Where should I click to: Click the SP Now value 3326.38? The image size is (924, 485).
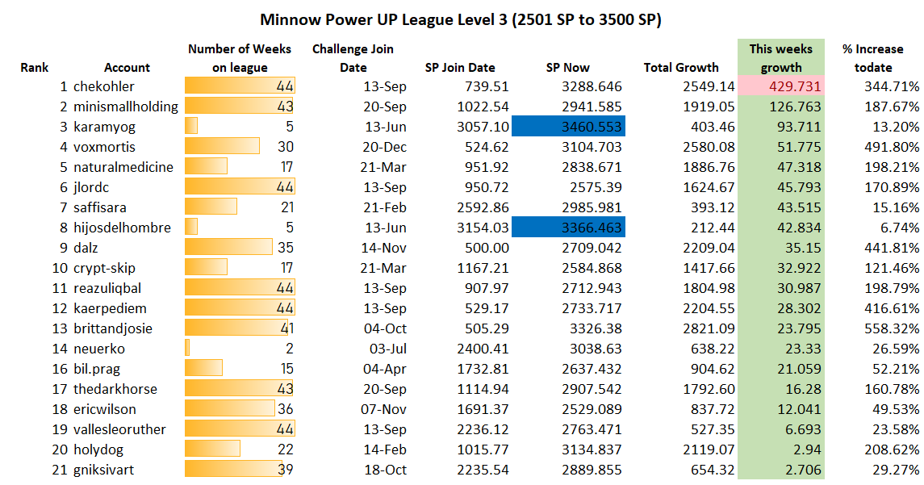[596, 328]
